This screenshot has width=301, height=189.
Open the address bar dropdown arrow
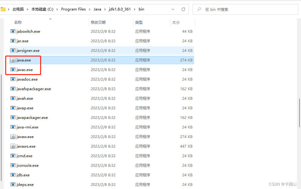[x=173, y=9]
